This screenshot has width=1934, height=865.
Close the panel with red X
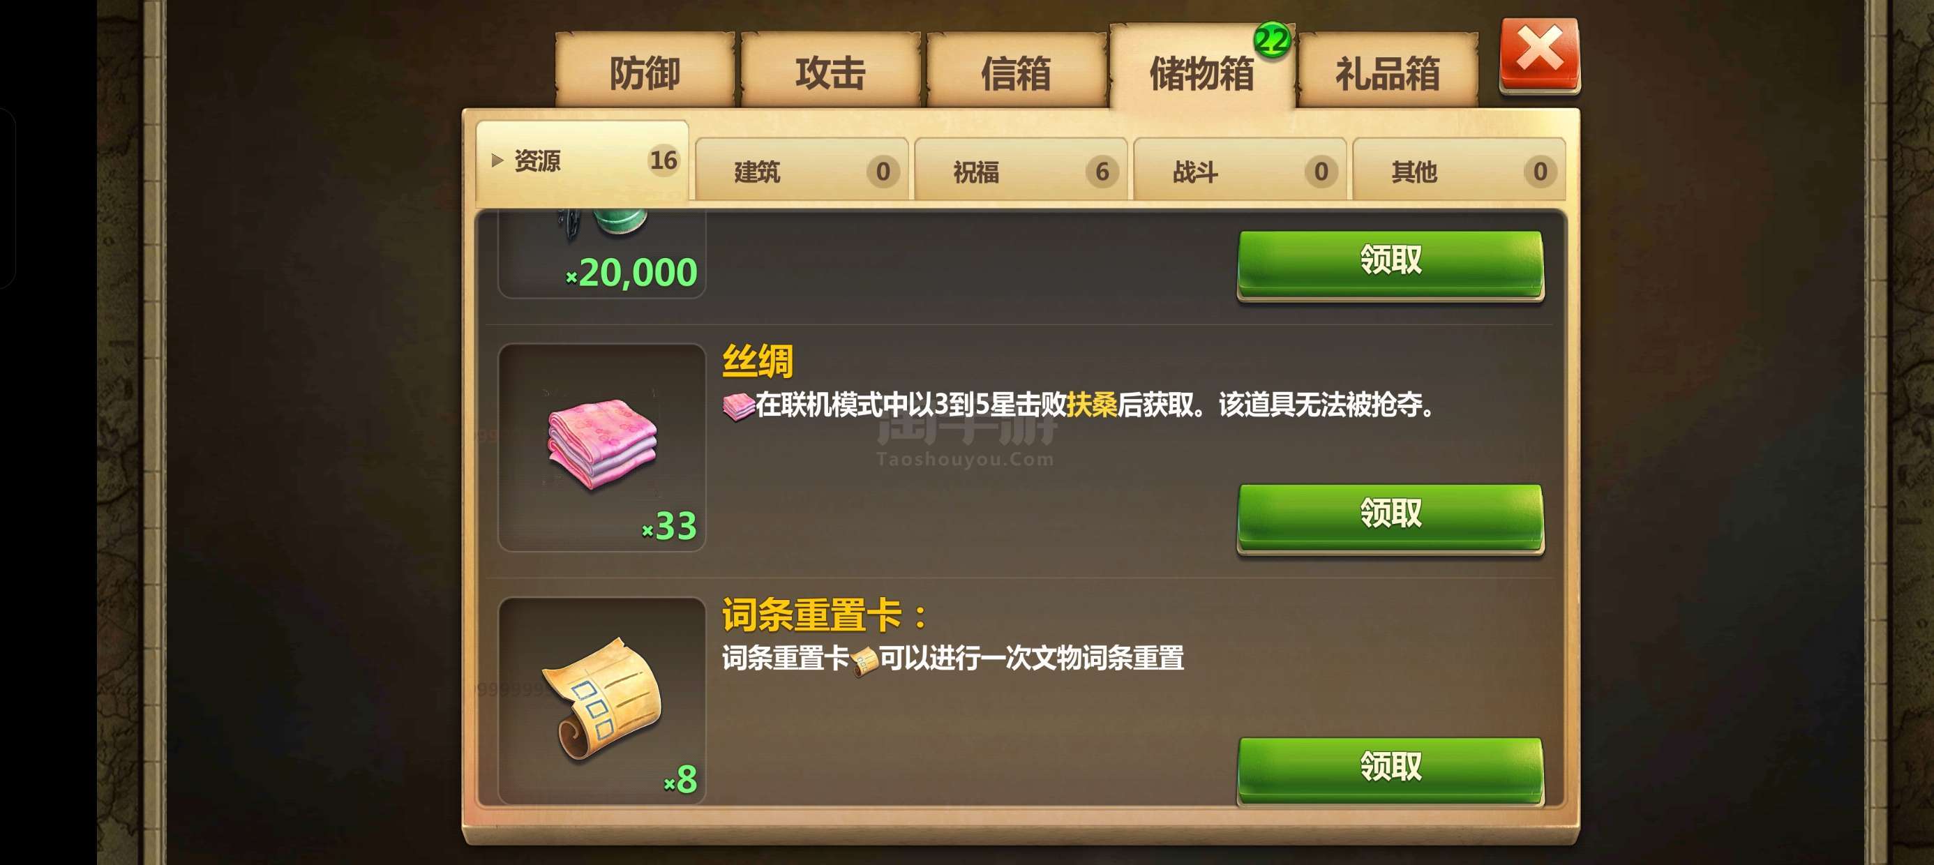[x=1540, y=56]
